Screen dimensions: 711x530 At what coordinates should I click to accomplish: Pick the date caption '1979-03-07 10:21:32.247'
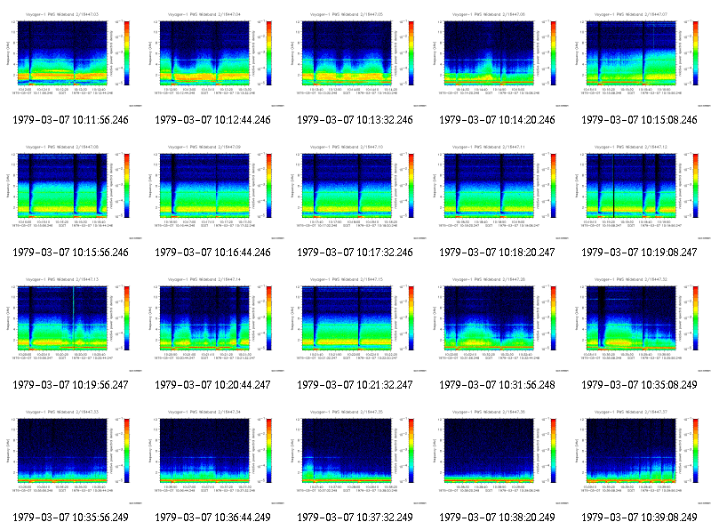tap(355, 385)
